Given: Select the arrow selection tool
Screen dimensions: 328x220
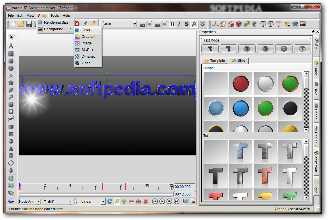Looking at the screenshot, I should click(11, 37).
